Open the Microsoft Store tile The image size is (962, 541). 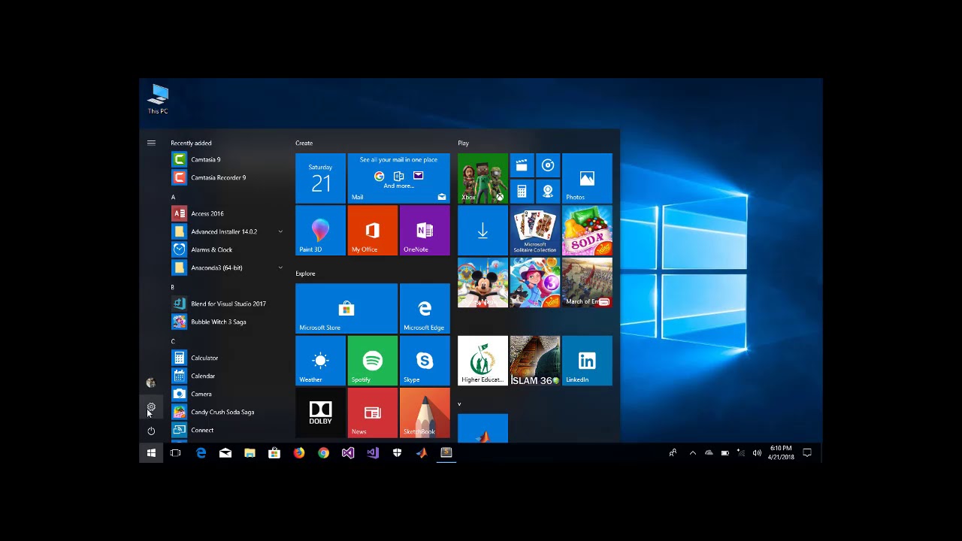coord(346,308)
